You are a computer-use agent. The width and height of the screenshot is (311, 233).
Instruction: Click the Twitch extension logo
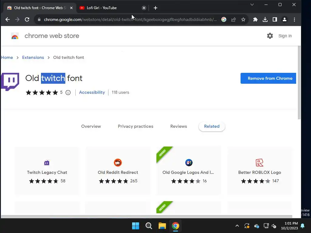pyautogui.click(x=10, y=82)
